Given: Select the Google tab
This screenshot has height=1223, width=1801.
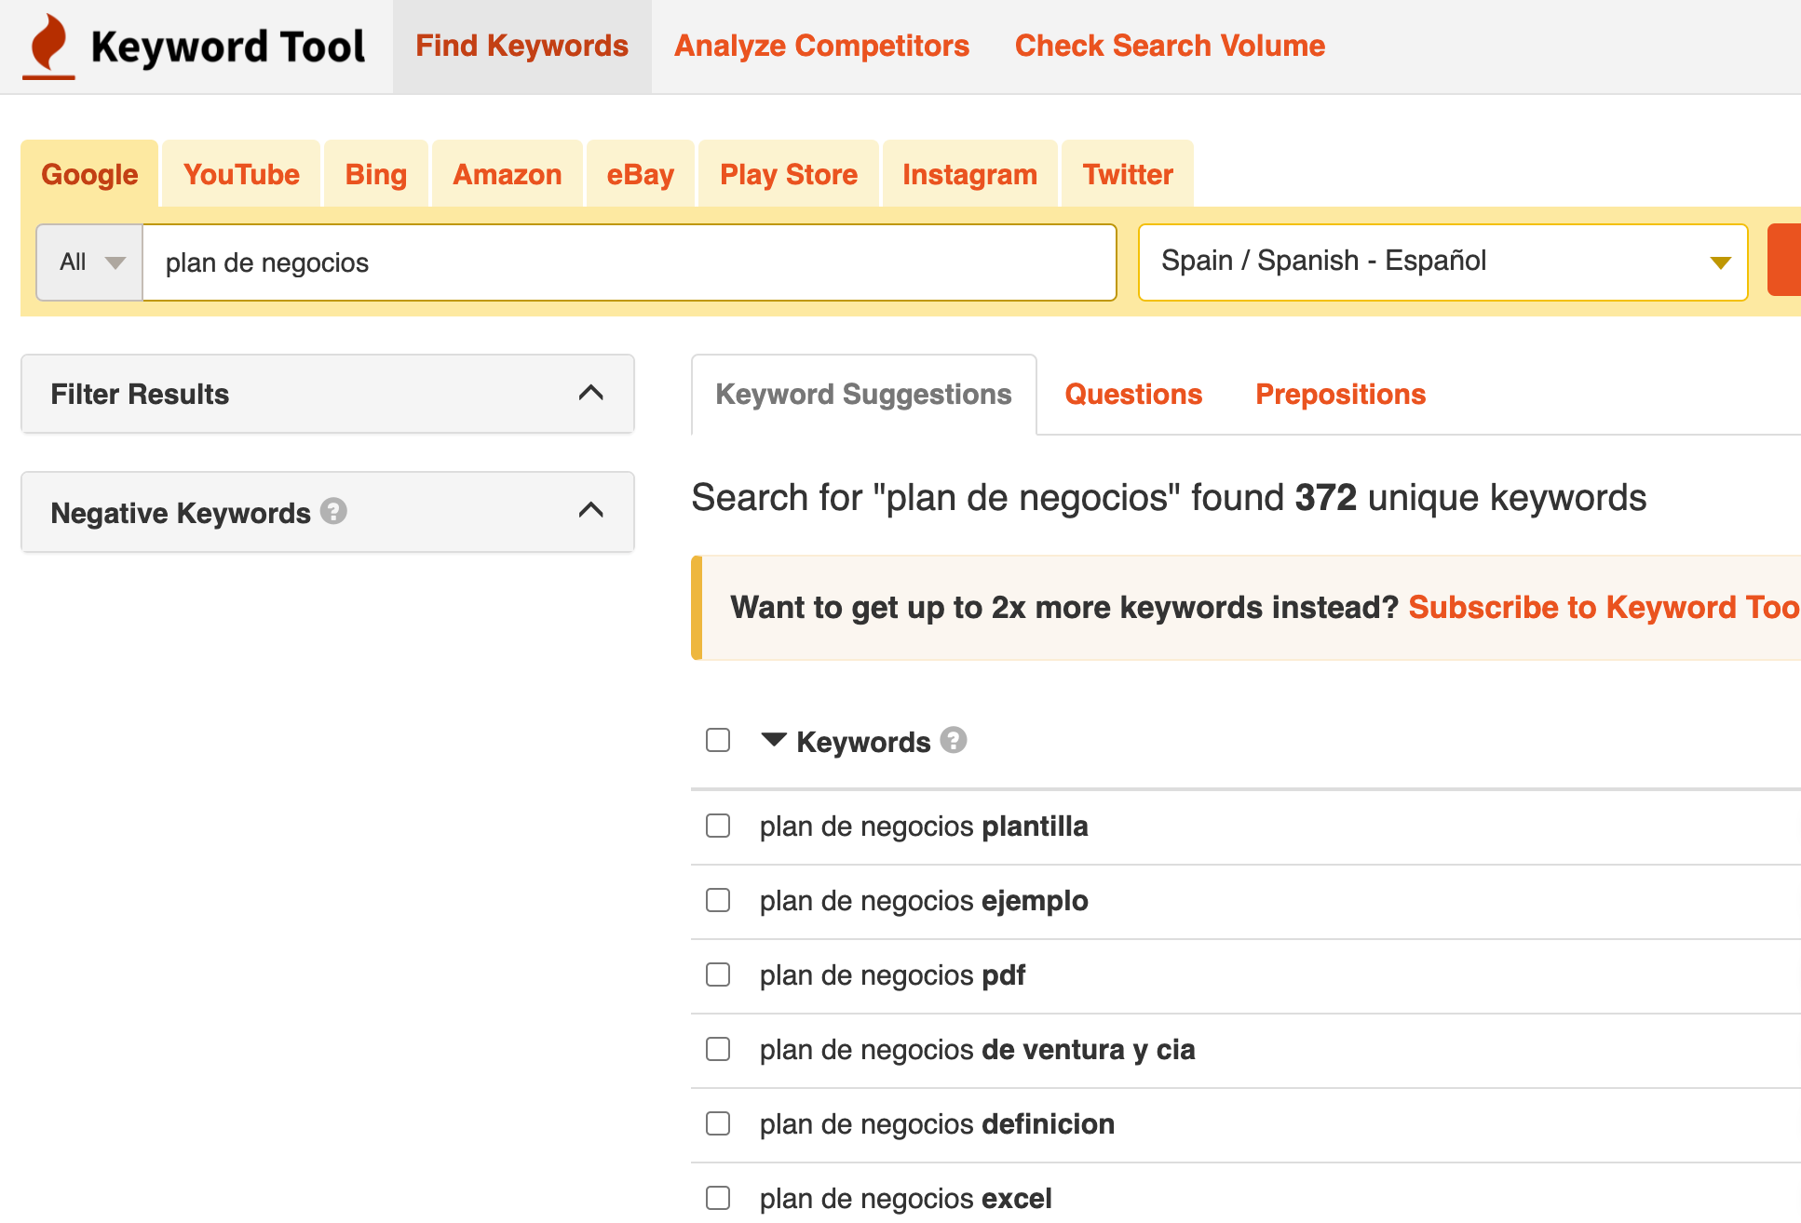Looking at the screenshot, I should click(89, 174).
